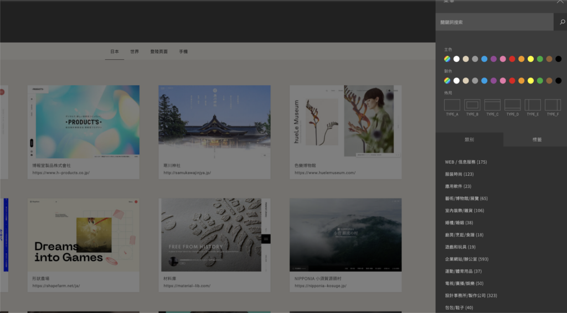The width and height of the screenshot is (567, 313).
Task: Filter by 服裝時尚 (123)
Action: (459, 174)
